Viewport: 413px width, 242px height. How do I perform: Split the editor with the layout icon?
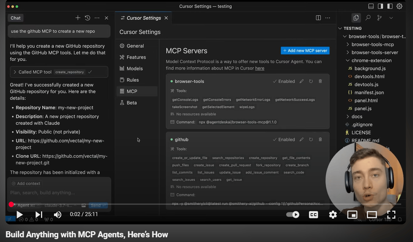coord(318,18)
